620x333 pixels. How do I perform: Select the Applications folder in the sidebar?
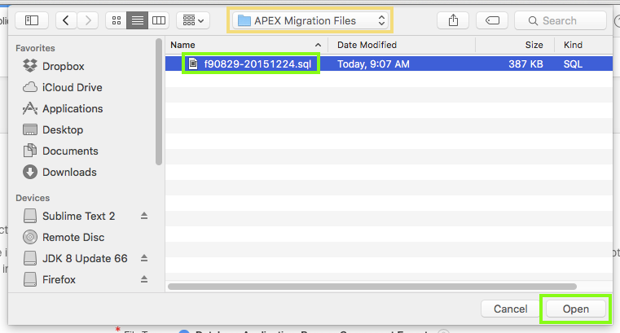coord(73,108)
